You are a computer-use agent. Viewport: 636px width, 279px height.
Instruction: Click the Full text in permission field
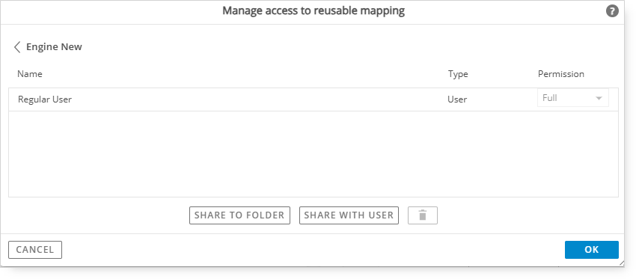pyautogui.click(x=550, y=98)
